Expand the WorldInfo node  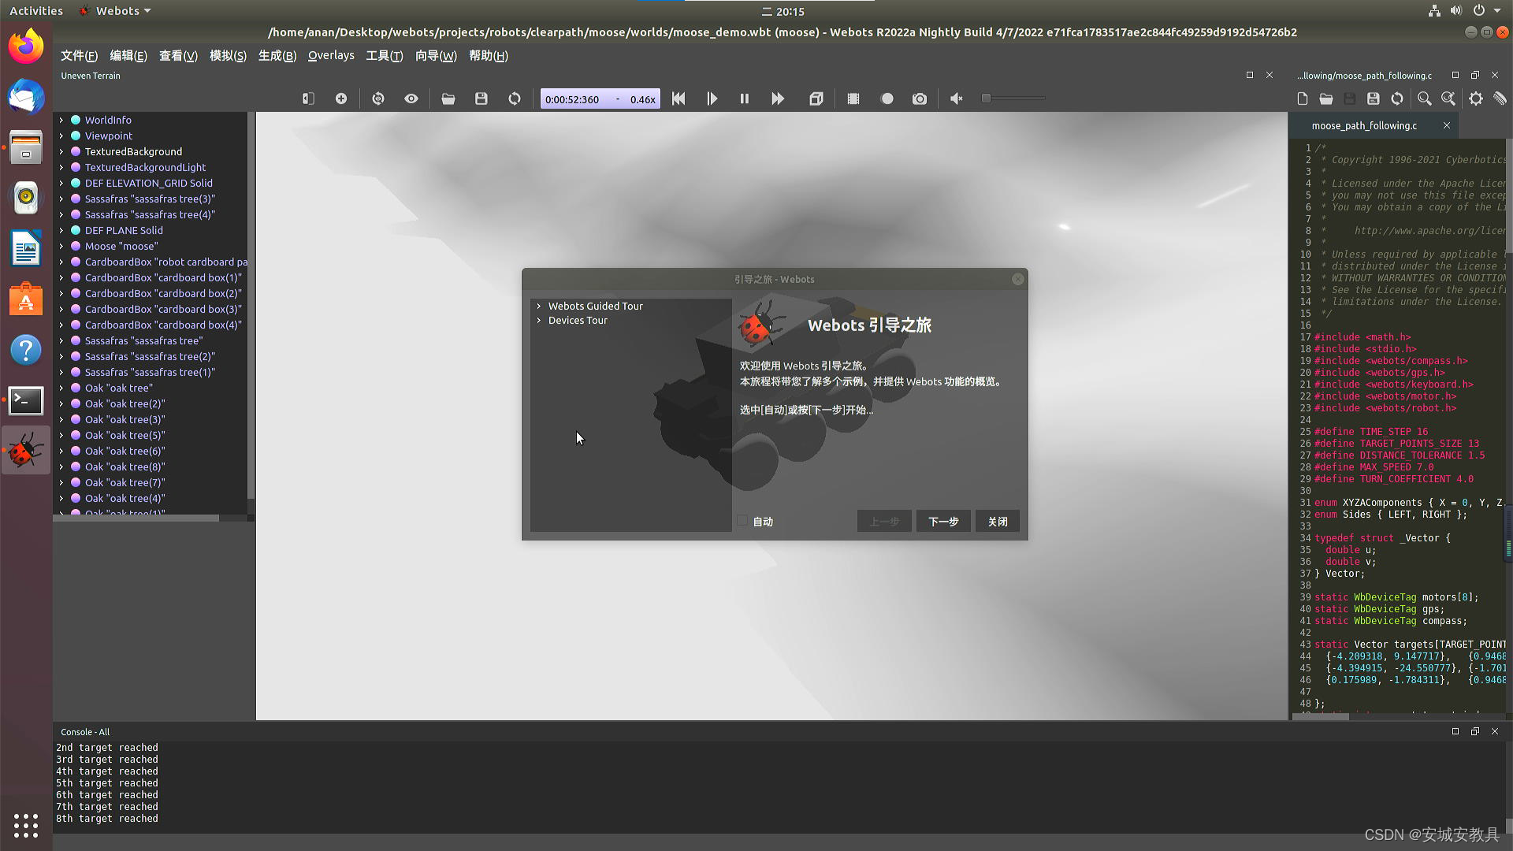pyautogui.click(x=61, y=120)
